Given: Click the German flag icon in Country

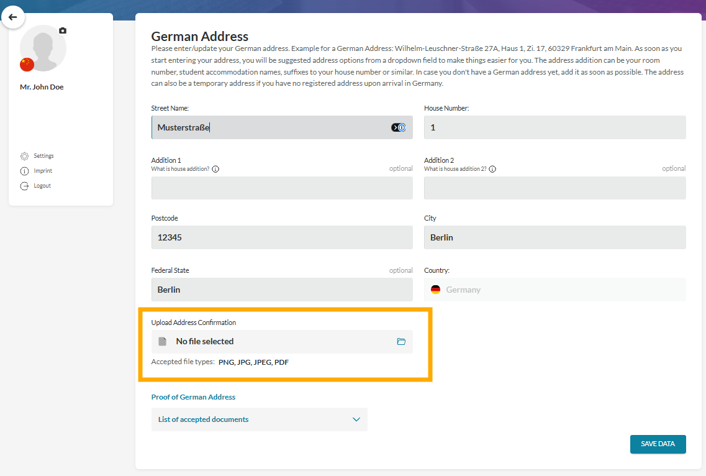Looking at the screenshot, I should [435, 290].
